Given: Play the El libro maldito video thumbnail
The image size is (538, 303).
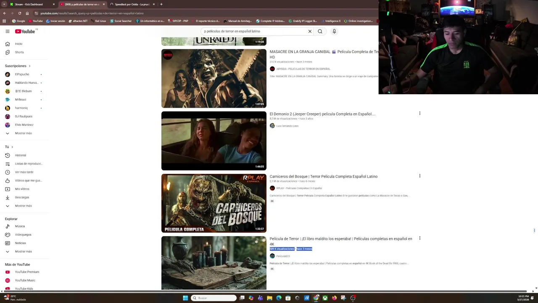Looking at the screenshot, I should pos(214,263).
